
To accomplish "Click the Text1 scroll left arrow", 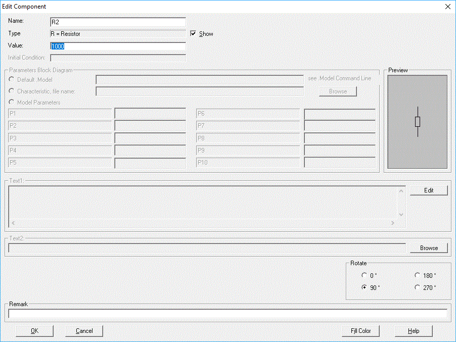I will tap(13, 223).
